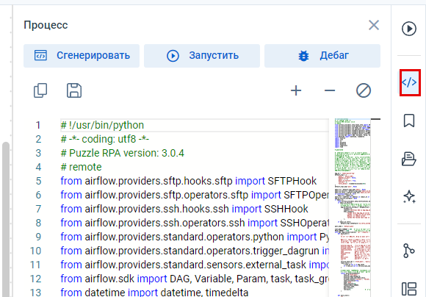Click the trigger_dagrun import line
The image size is (426, 297).
point(194,251)
